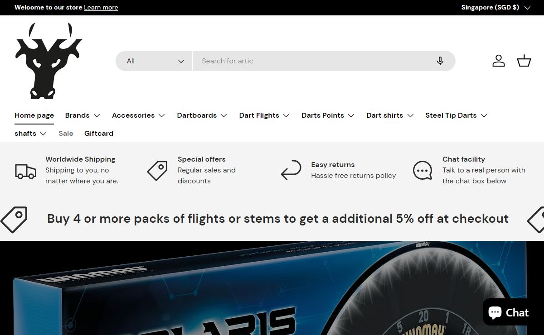Expand the Dart Flights menu

264,115
